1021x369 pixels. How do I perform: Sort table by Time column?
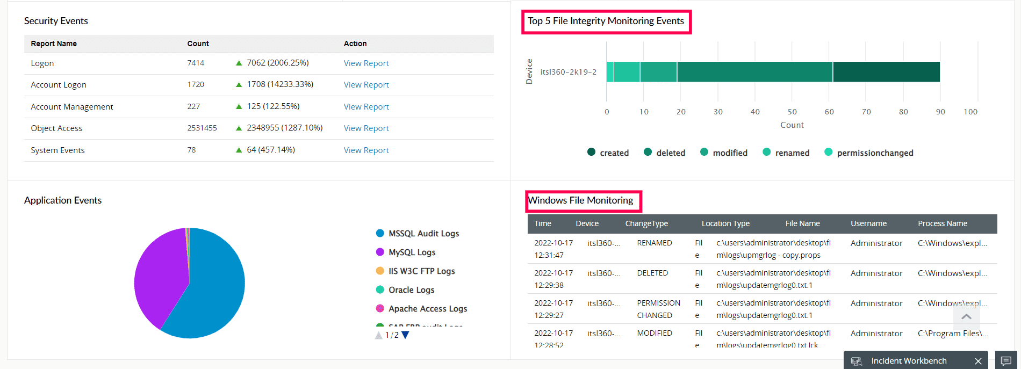pyautogui.click(x=543, y=223)
